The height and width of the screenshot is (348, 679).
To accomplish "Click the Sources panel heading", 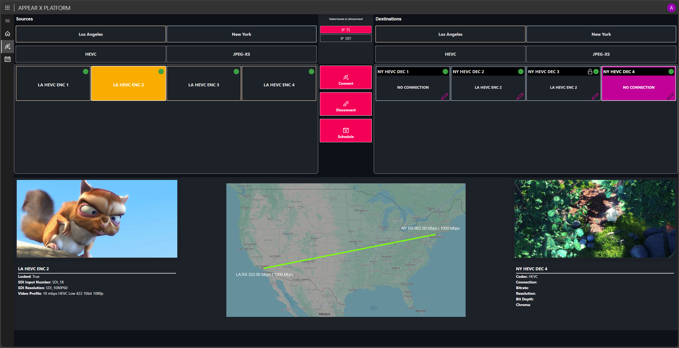I will 25,19.
